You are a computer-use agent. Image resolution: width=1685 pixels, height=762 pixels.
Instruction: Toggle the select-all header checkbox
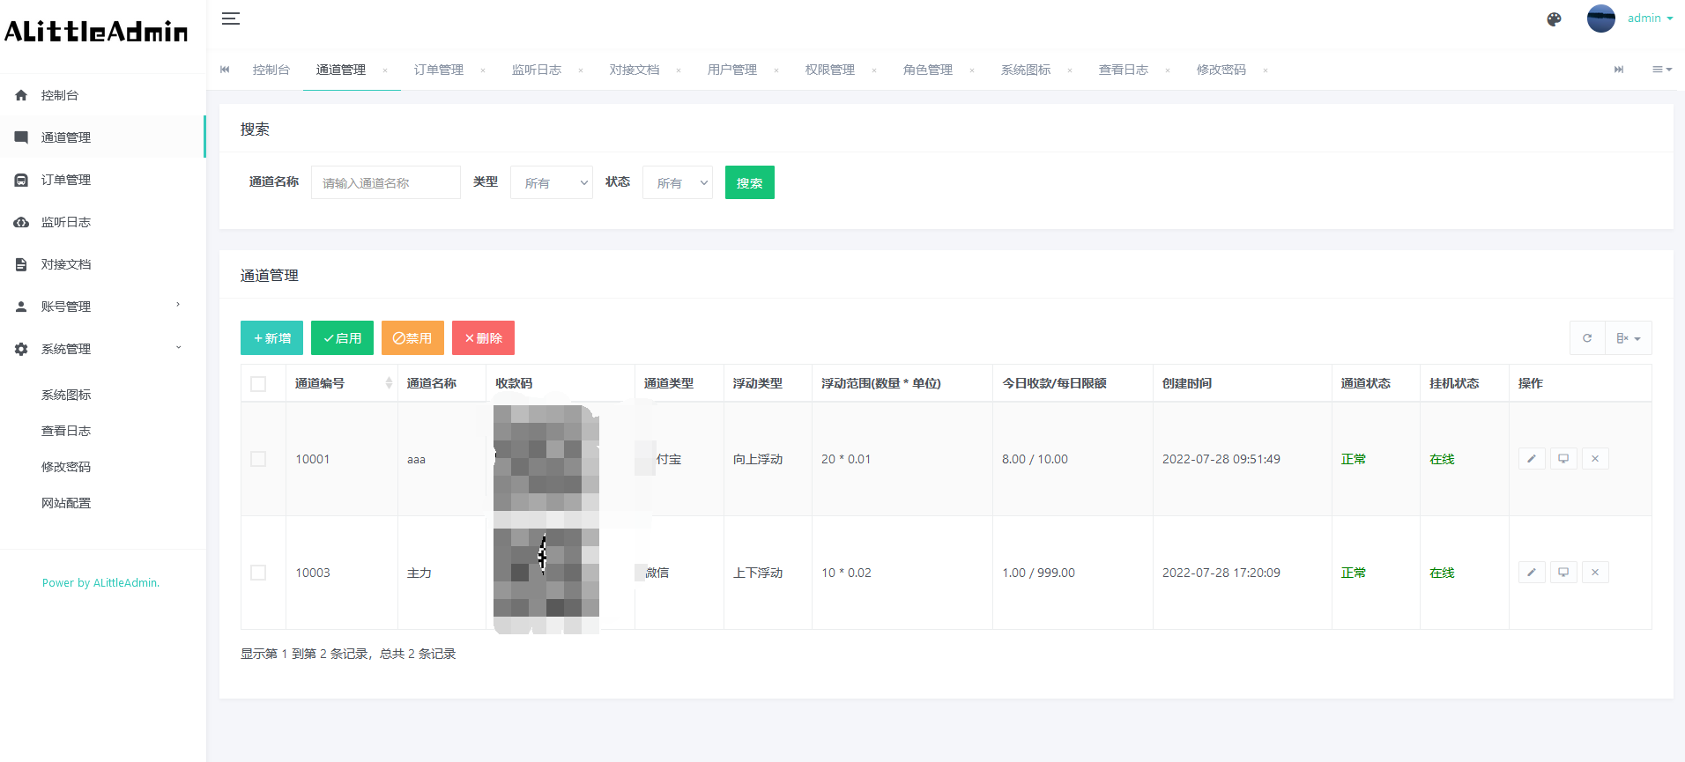click(x=258, y=384)
